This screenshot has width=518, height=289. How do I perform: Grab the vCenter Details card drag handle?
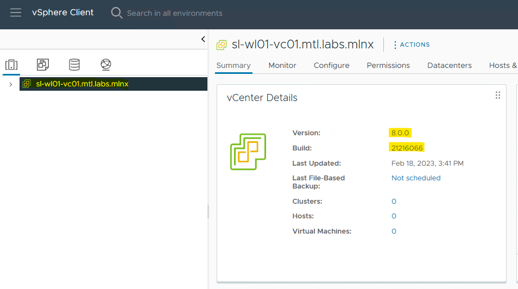coord(498,96)
